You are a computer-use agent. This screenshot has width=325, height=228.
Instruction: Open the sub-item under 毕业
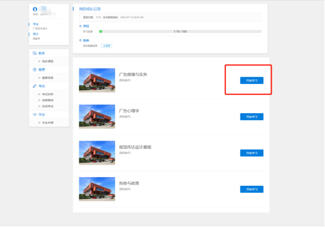coord(48,122)
